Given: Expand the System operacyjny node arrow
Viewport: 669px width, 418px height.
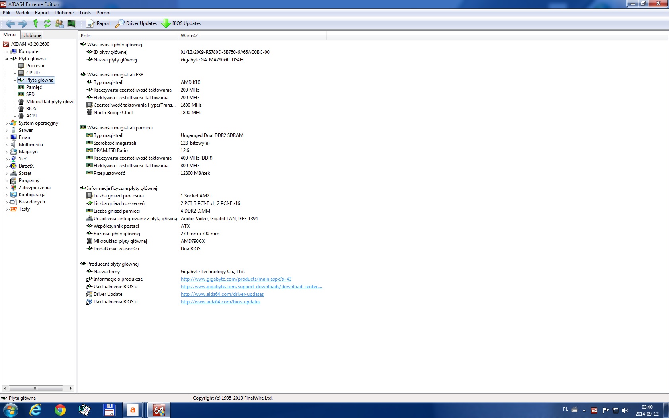Looking at the screenshot, I should 6,123.
